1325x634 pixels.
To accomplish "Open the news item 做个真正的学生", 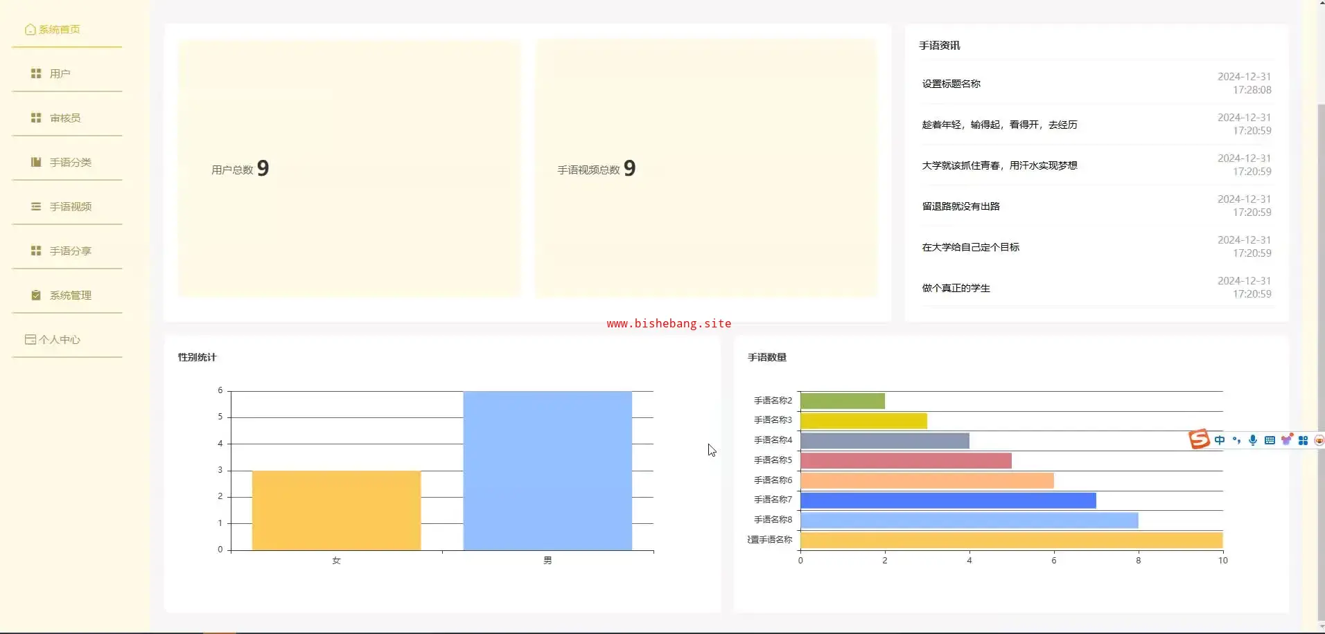I will click(x=956, y=288).
